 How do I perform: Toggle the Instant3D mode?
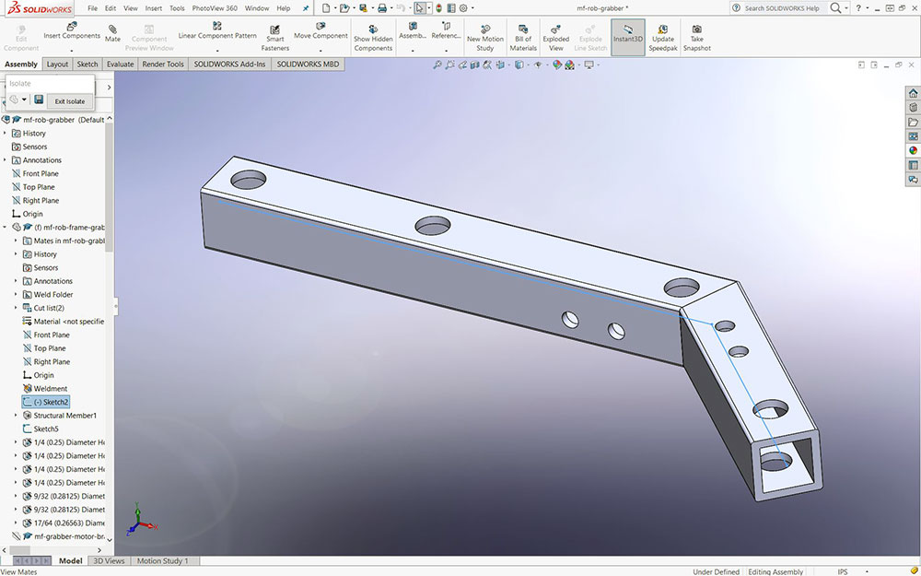tap(627, 29)
